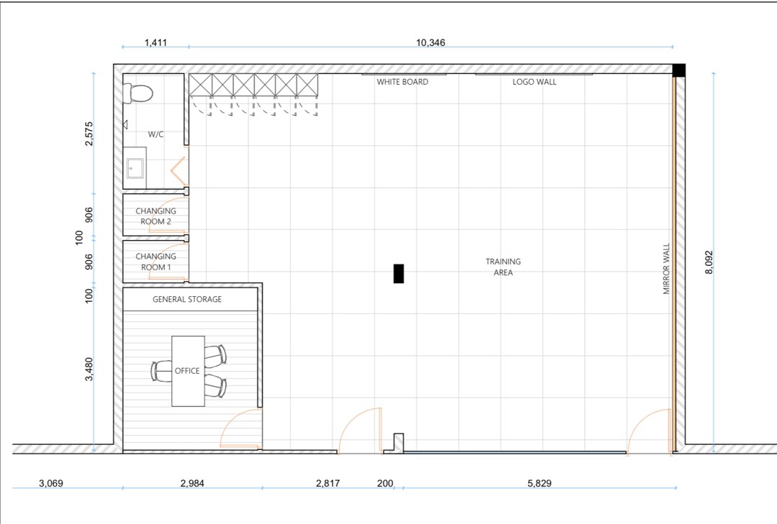
Task: Click the 2,984 dimension text
Action: [192, 483]
